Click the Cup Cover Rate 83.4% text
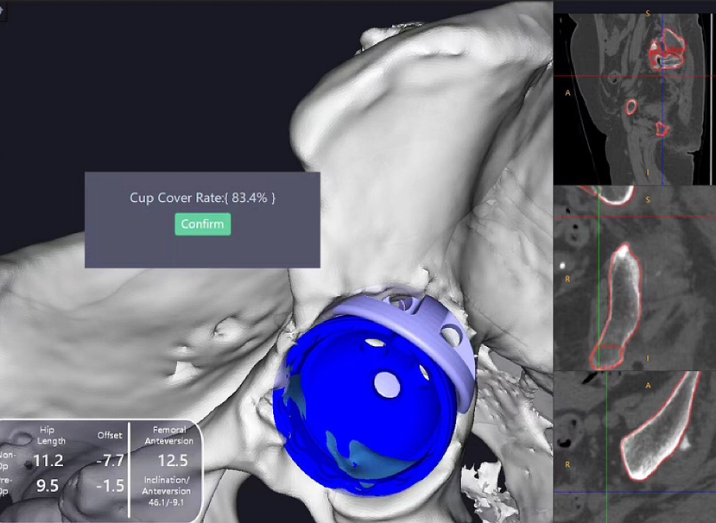This screenshot has width=716, height=523. tap(202, 198)
